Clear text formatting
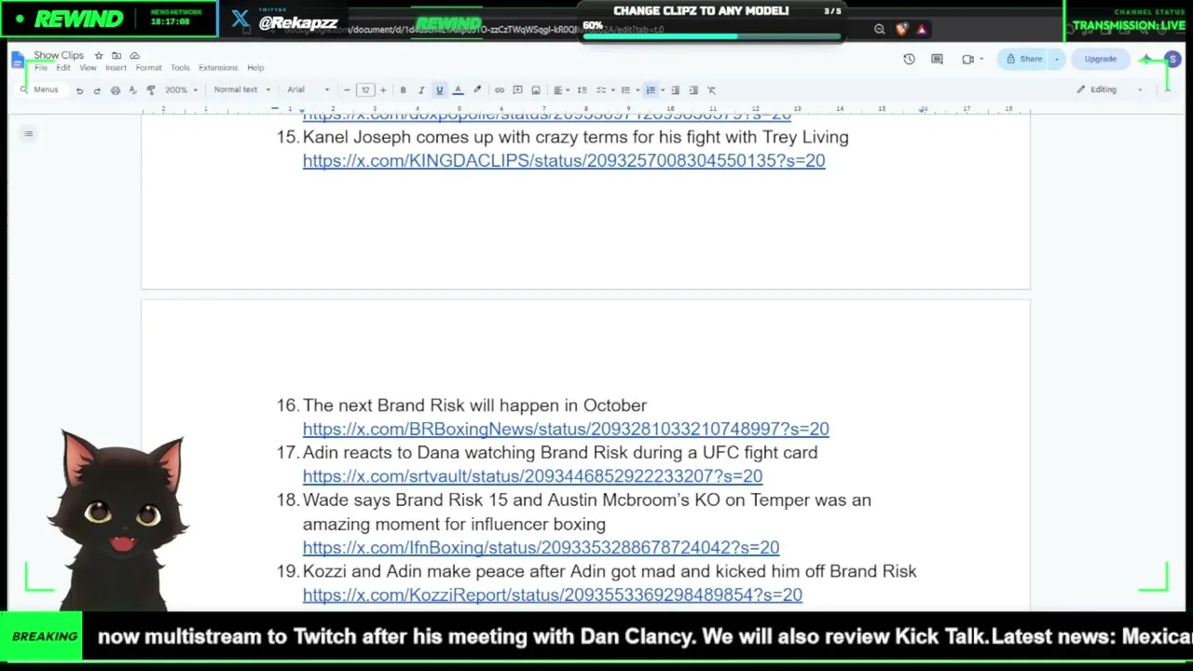 pos(712,90)
